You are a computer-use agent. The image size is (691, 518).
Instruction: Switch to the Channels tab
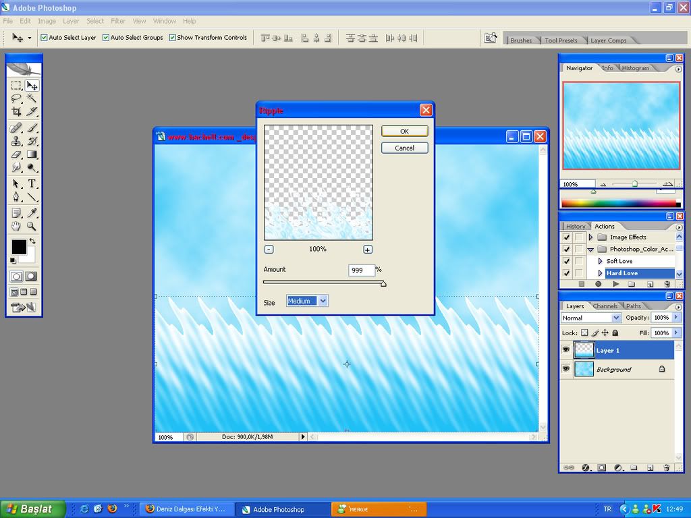pyautogui.click(x=605, y=306)
